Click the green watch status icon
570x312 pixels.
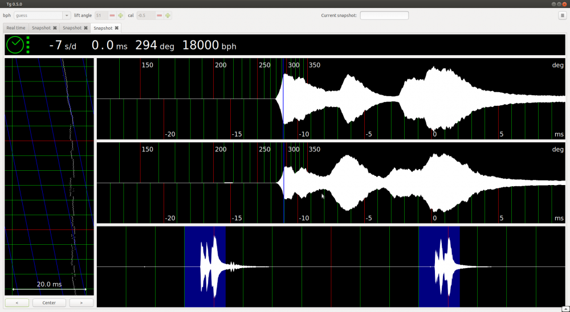click(x=15, y=44)
